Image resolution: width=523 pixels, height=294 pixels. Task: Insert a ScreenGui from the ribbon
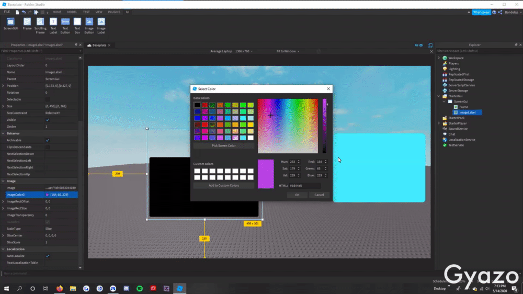coord(10,25)
